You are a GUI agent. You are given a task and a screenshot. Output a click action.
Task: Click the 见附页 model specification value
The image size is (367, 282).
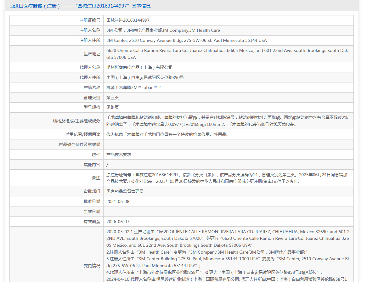pos(113,107)
